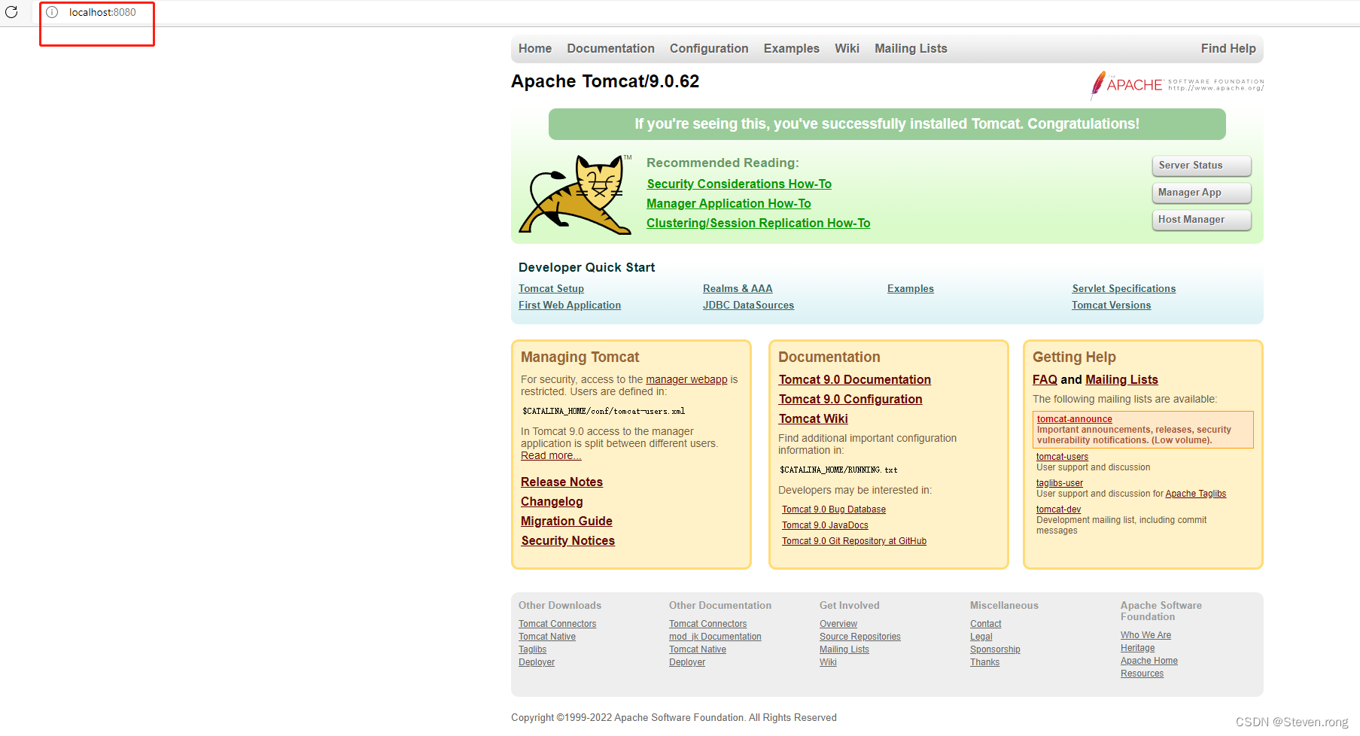This screenshot has height=736, width=1360.
Task: Open Tomcat Native under Other Downloads
Action: (x=547, y=637)
